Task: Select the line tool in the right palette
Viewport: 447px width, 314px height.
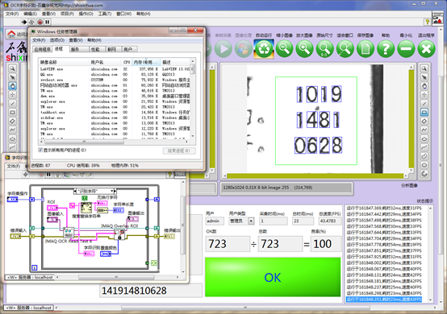Action: click(424, 104)
